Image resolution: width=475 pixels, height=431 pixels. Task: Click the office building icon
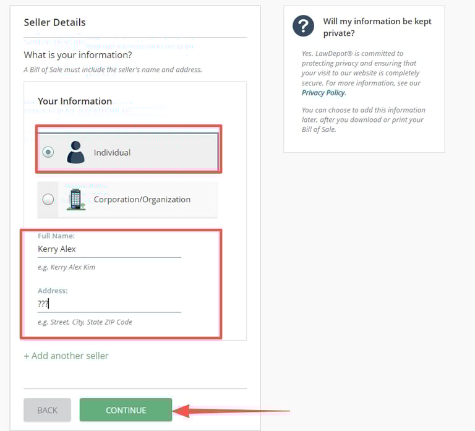75,199
